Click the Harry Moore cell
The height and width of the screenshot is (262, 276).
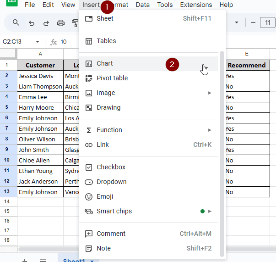40,108
